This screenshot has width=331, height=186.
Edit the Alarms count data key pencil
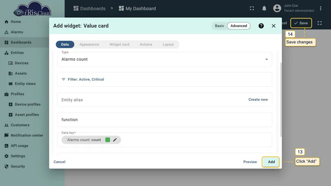[115, 140]
